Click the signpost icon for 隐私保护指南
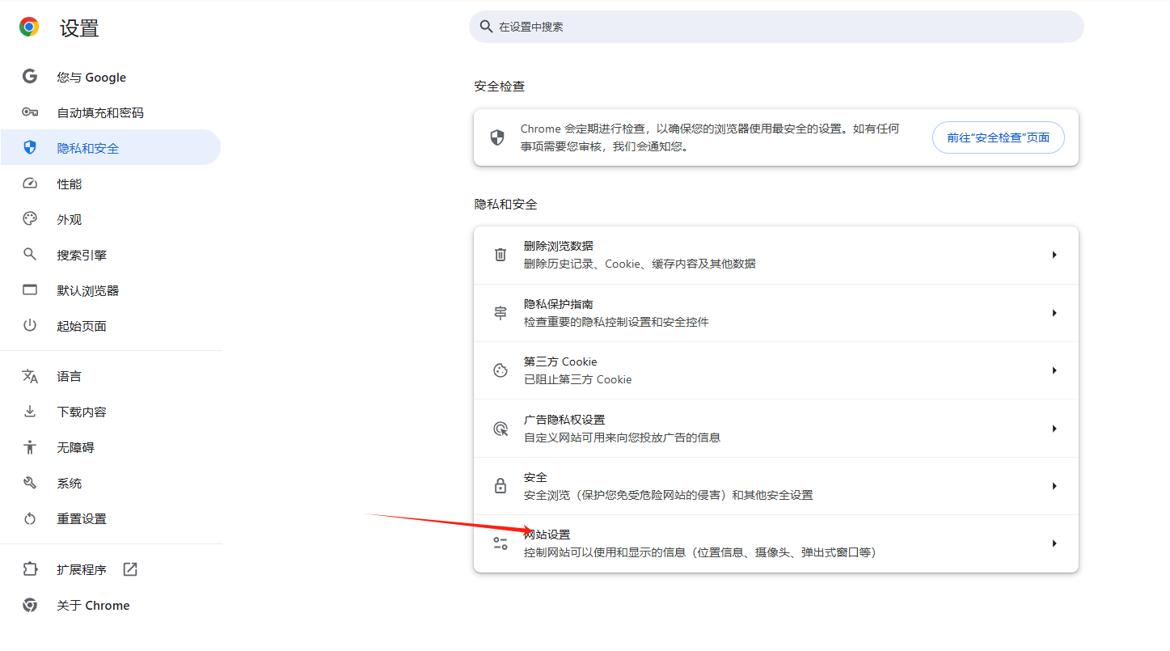The height and width of the screenshot is (651, 1170). tap(501, 313)
